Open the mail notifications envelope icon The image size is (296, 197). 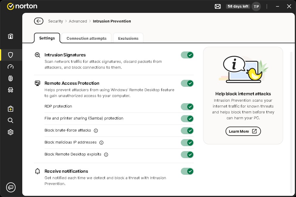pyautogui.click(x=218, y=6)
